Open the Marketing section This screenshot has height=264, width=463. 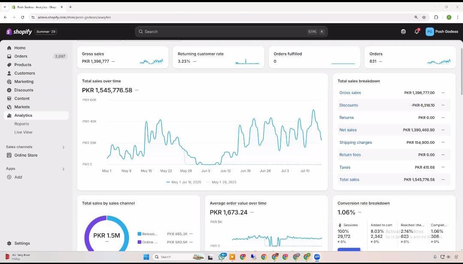click(24, 82)
